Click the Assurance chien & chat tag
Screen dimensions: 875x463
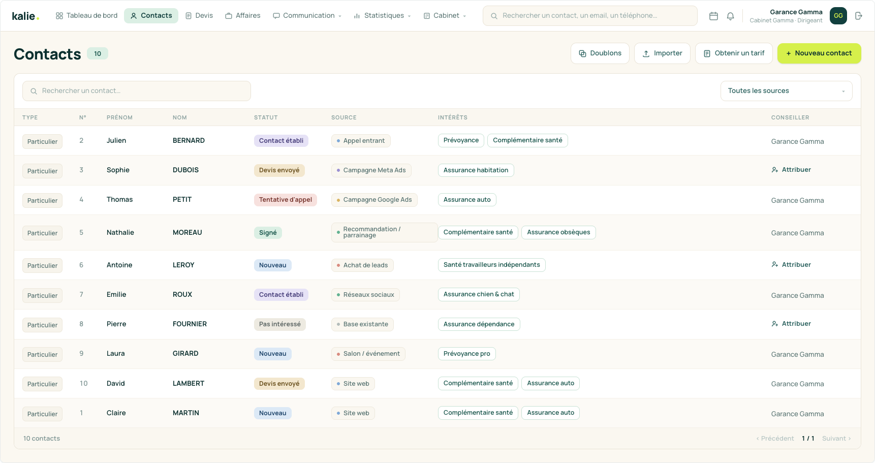(x=479, y=294)
